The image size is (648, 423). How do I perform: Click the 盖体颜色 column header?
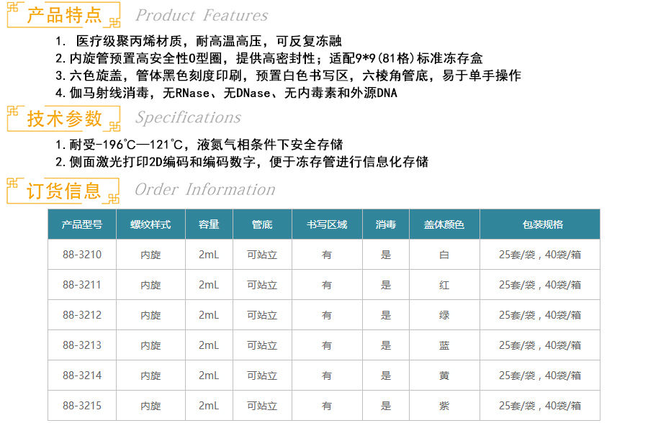pyautogui.click(x=444, y=224)
